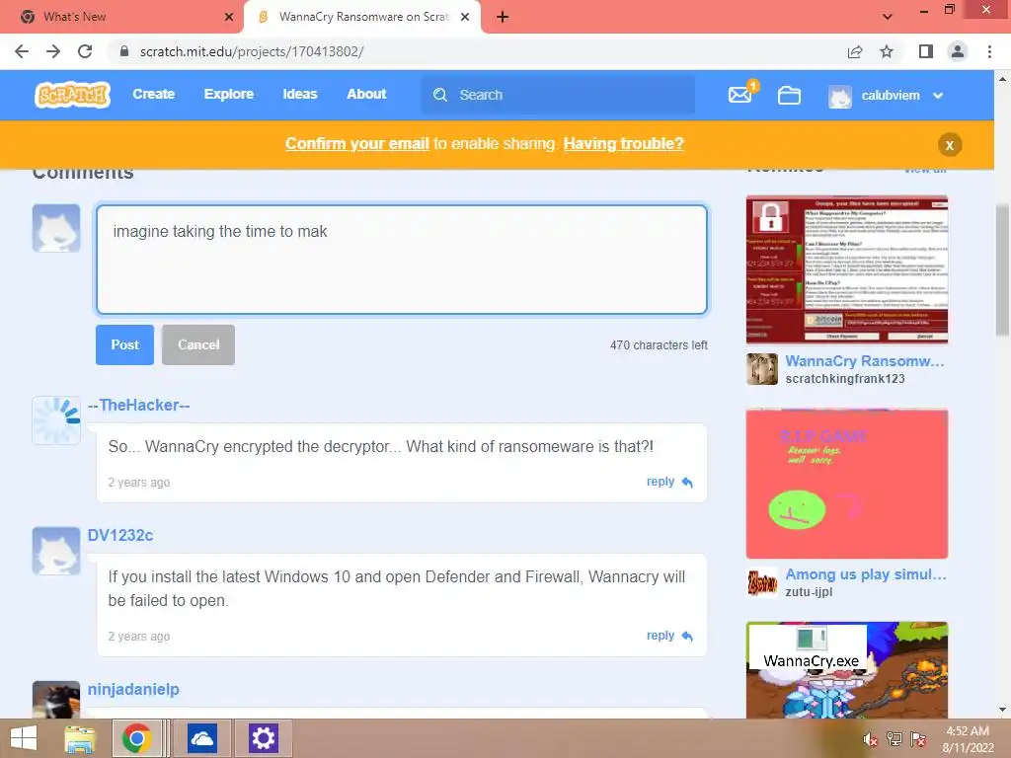The image size is (1011, 758).
Task: Open the My Stuff folder icon
Action: click(x=789, y=96)
